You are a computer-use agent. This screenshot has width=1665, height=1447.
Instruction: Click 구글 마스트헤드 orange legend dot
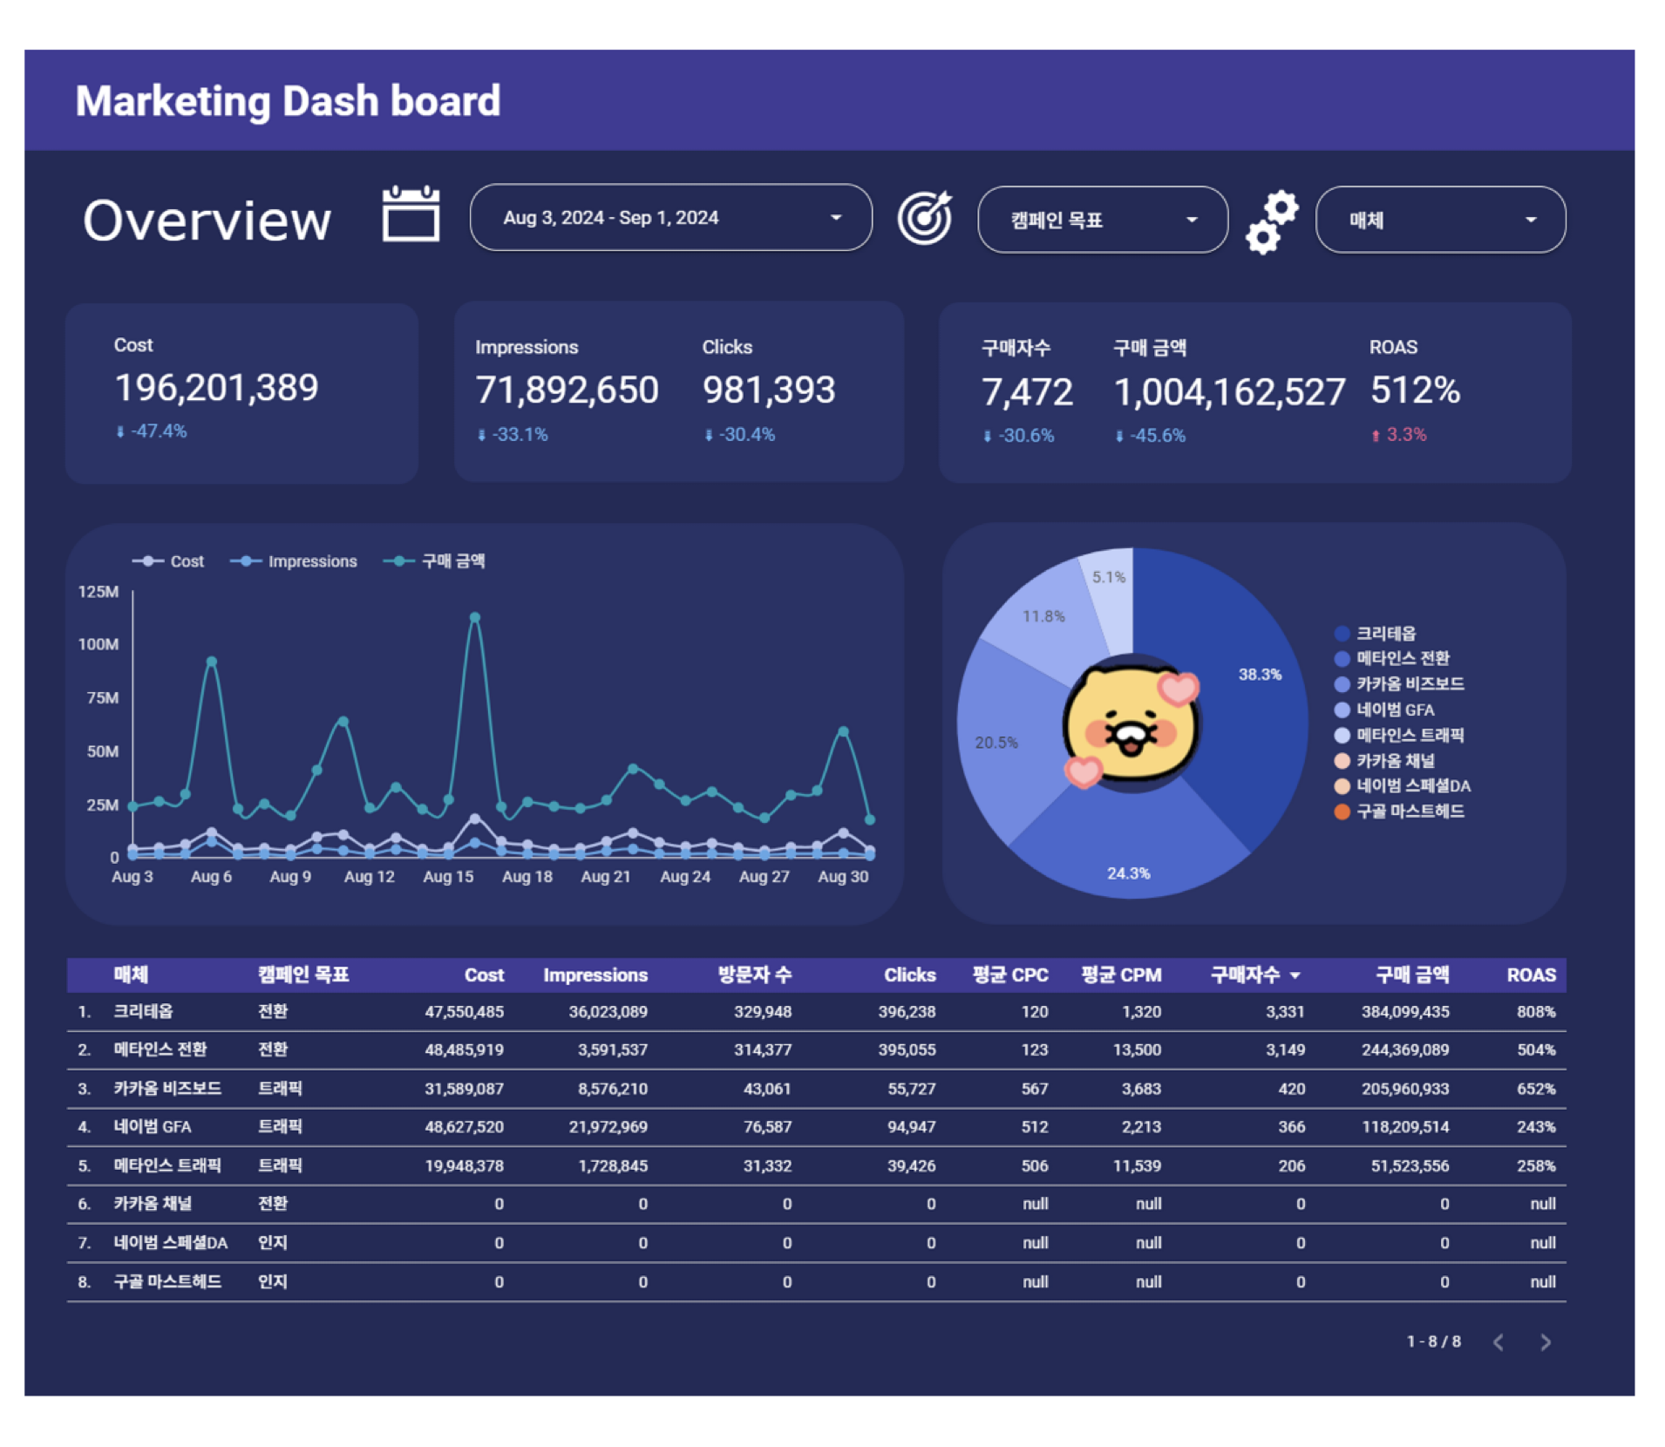pyautogui.click(x=1342, y=812)
